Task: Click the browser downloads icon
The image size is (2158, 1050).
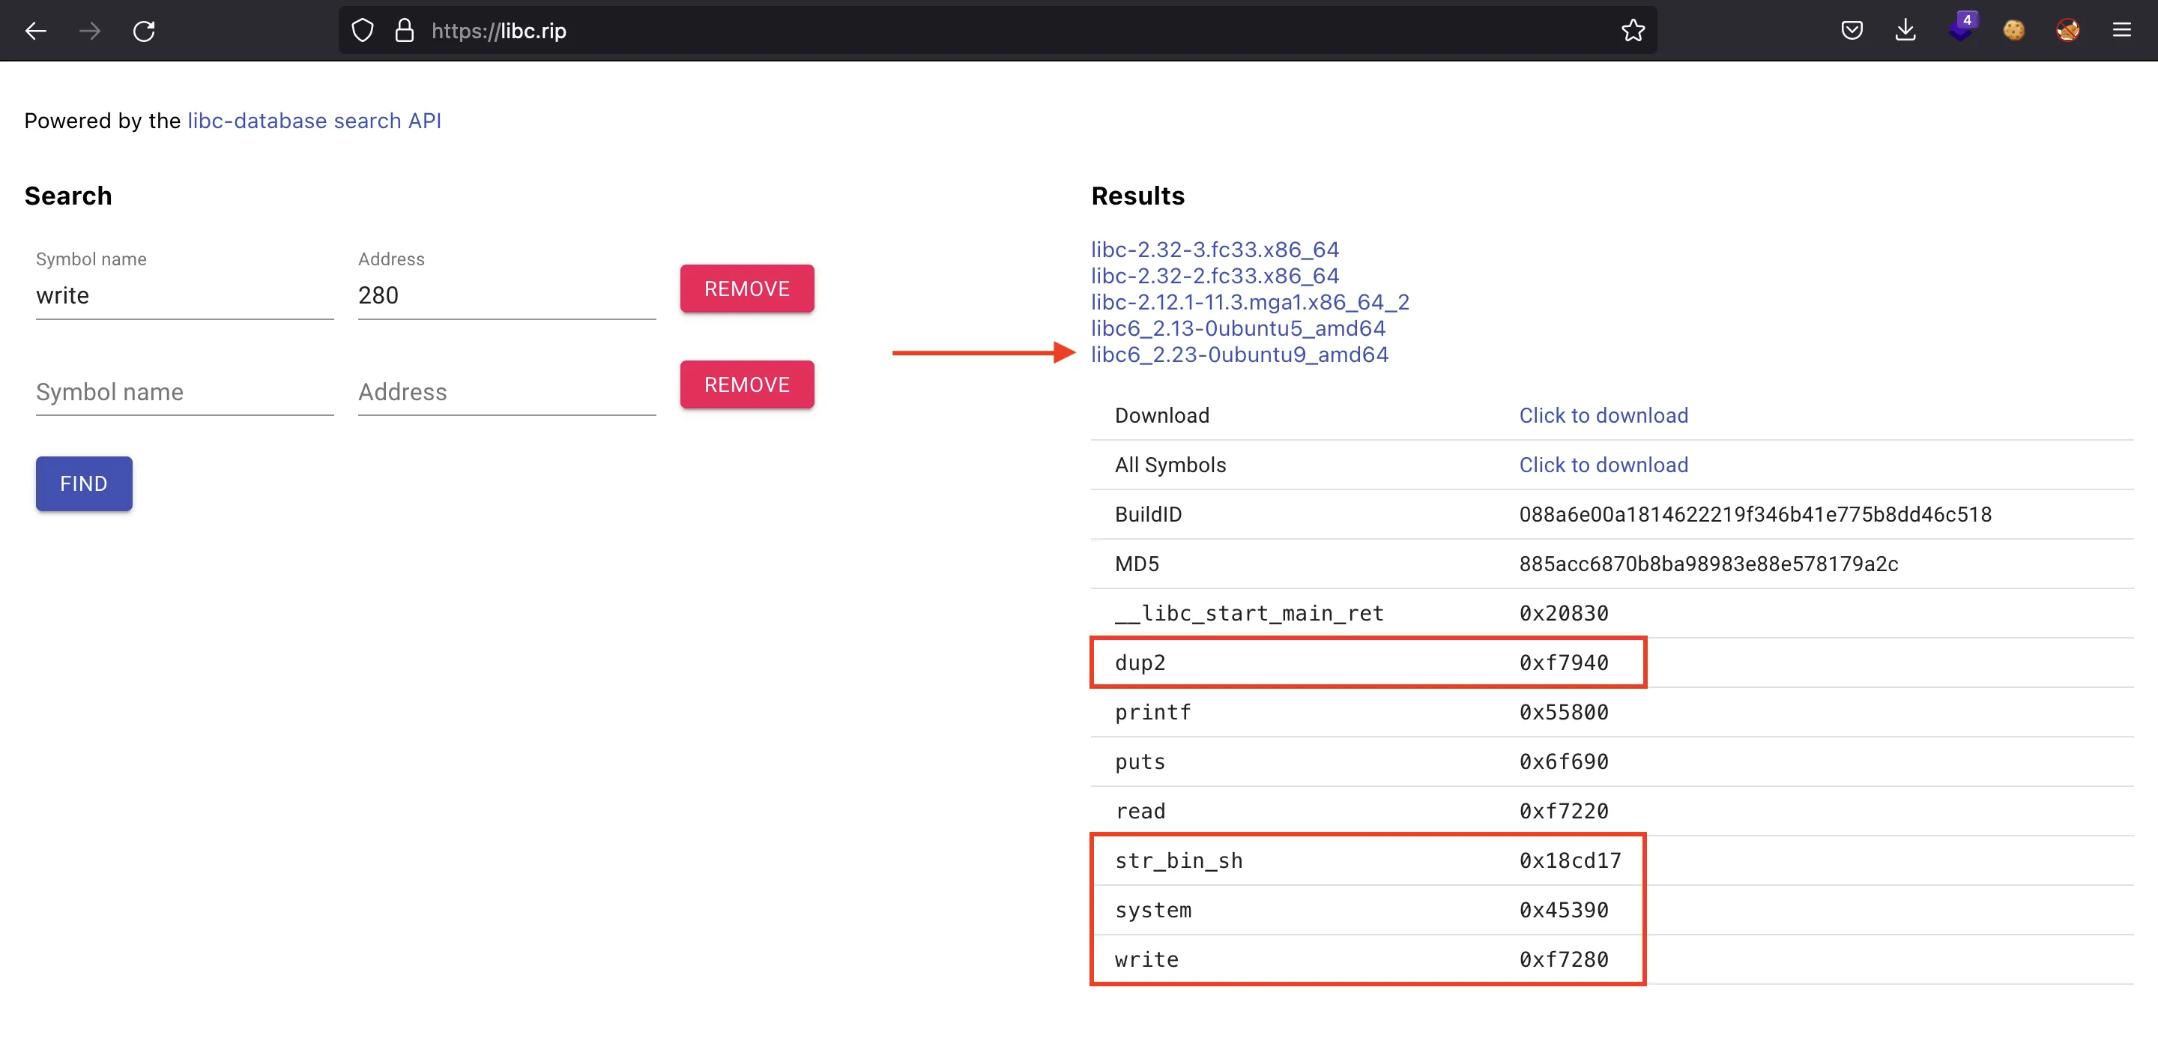Action: pyautogui.click(x=1906, y=30)
